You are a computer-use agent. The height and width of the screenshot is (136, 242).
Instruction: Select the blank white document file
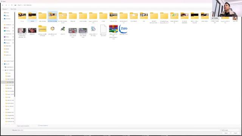click(103, 31)
